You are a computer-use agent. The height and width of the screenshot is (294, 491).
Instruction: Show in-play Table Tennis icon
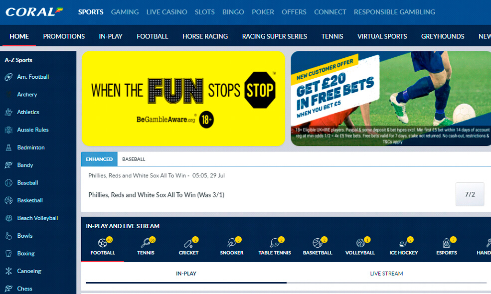point(275,243)
